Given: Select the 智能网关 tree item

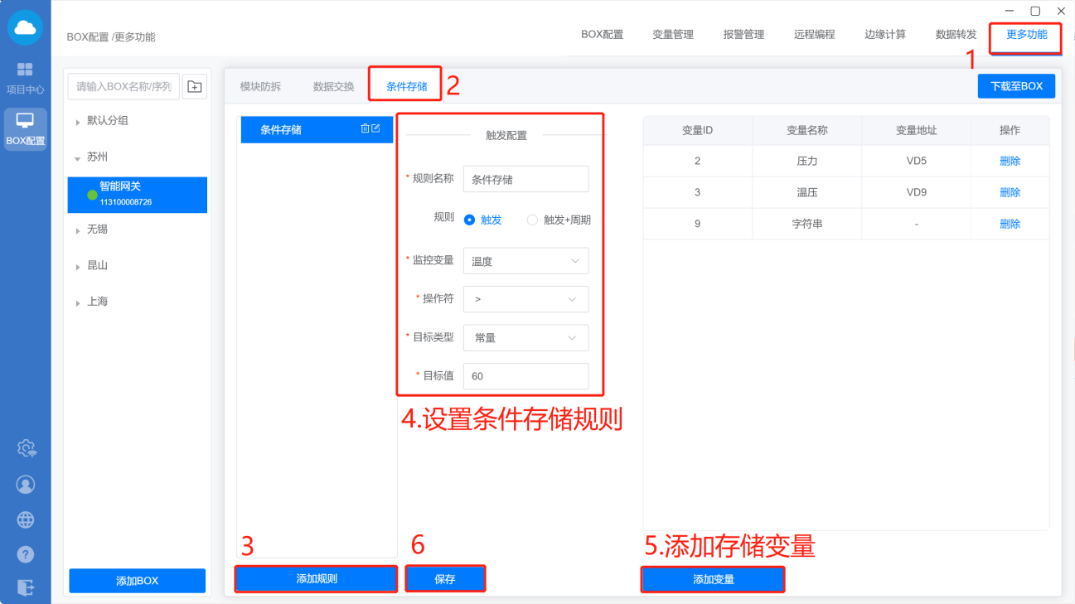Looking at the screenshot, I should [x=138, y=195].
